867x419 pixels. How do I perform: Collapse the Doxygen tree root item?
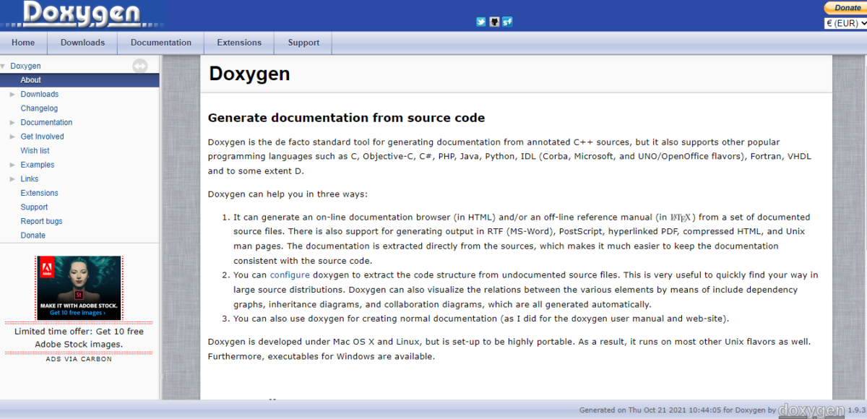4,66
